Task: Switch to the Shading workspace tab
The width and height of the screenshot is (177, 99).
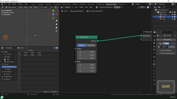Action: click(75, 4)
